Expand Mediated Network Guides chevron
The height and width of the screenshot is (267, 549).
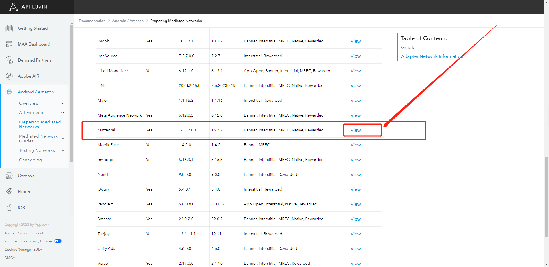point(63,139)
